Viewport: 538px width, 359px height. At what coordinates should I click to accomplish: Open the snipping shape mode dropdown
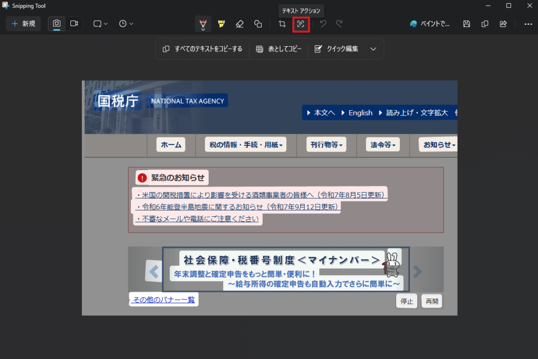pos(100,24)
